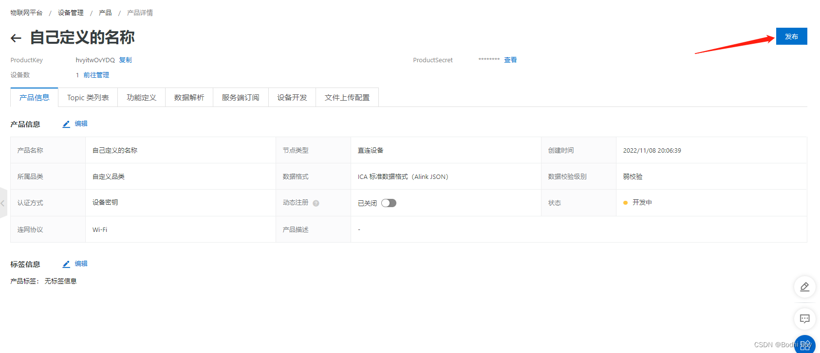Click the pencil icon beside 标签信息
Viewport: 820px width, 353px height.
66,264
